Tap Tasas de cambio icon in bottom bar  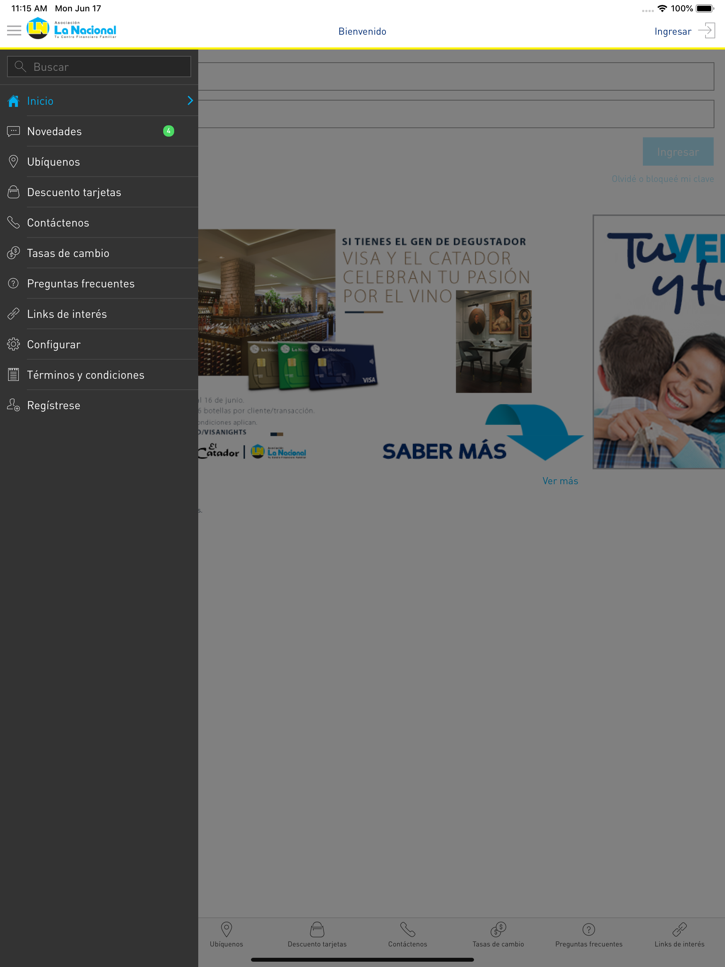[498, 929]
